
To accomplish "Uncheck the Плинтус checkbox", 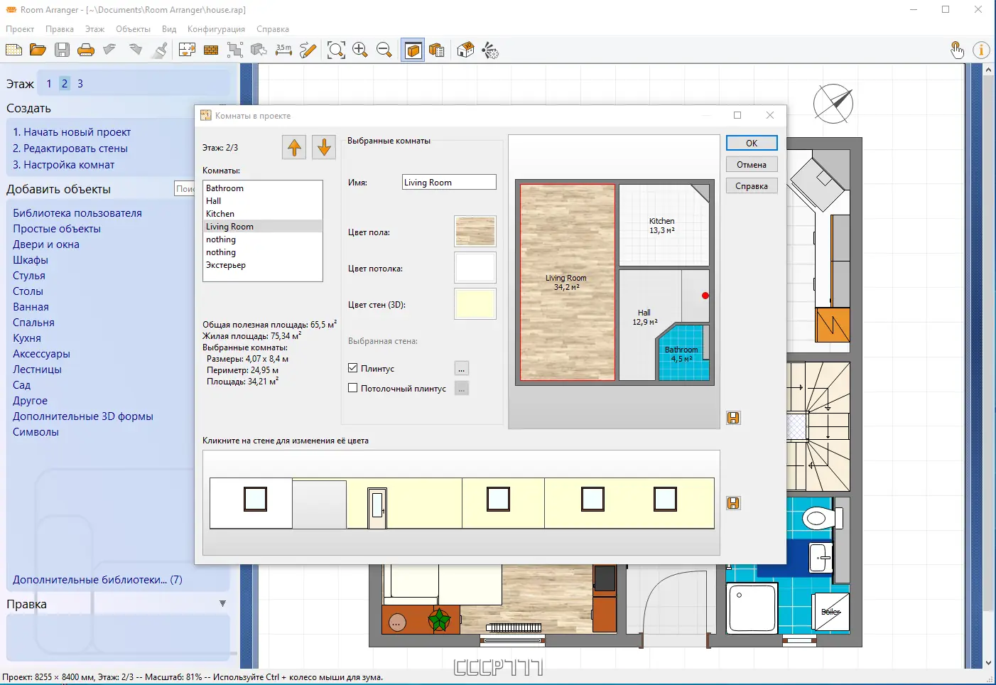I will coord(353,368).
